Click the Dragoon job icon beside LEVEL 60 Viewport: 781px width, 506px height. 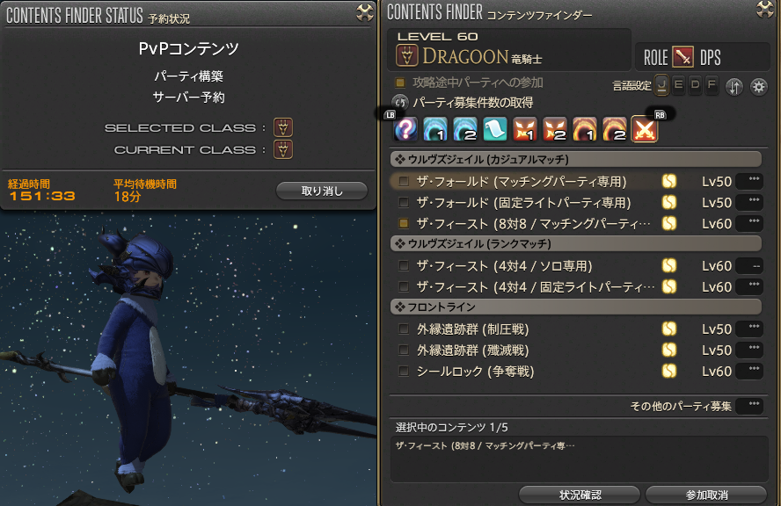coord(407,55)
